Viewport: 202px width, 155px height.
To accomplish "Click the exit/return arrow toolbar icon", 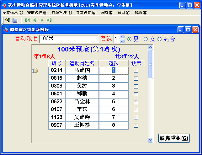I will (7, 20).
